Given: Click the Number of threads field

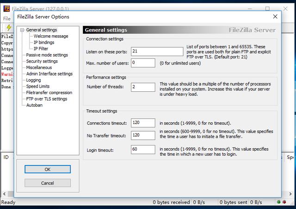Looking at the screenshot, I should coord(143,87).
